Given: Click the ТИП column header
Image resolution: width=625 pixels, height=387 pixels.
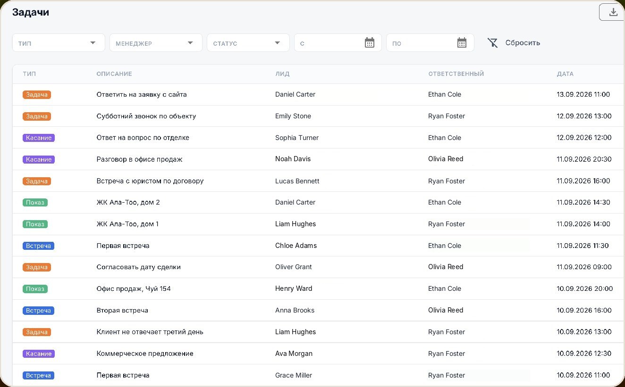Looking at the screenshot, I should point(29,74).
